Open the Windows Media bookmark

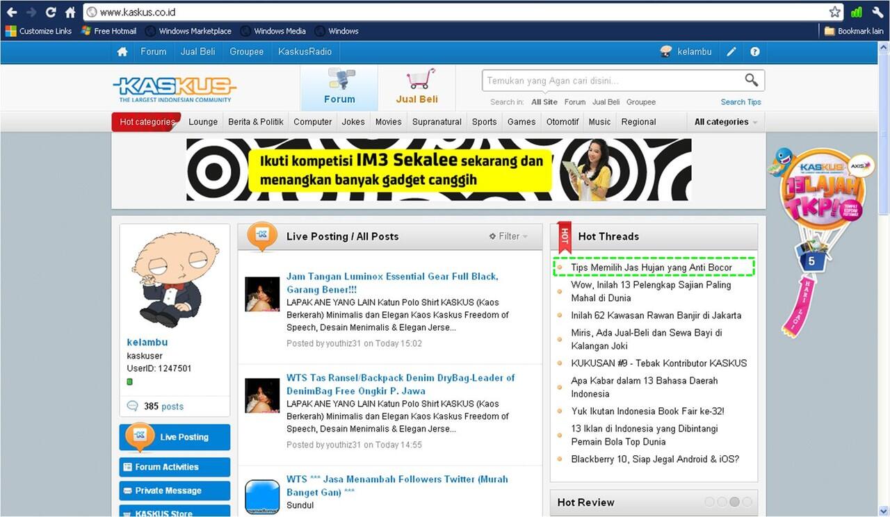pyautogui.click(x=273, y=31)
